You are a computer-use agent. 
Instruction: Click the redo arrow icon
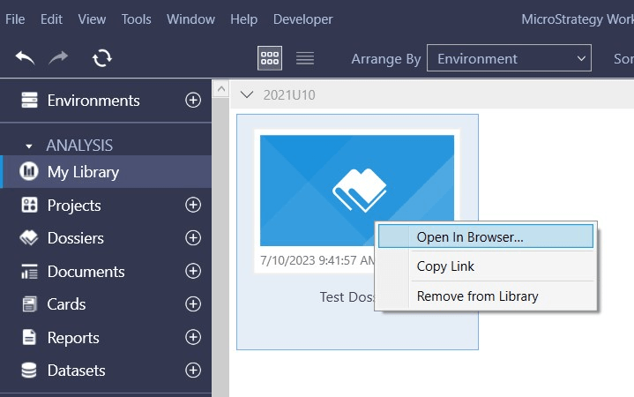click(x=59, y=58)
